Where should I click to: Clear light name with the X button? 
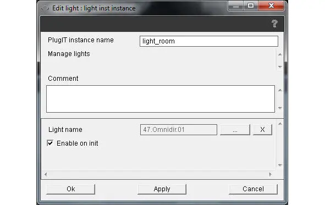262,130
